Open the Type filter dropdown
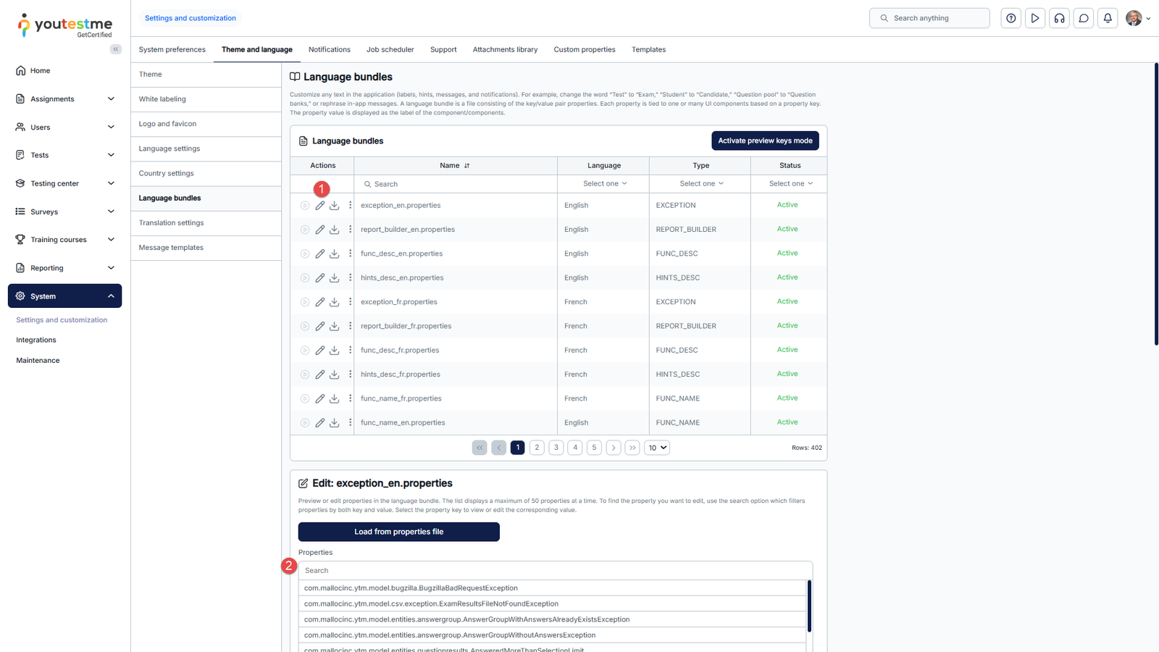This screenshot has width=1159, height=652. pyautogui.click(x=700, y=184)
